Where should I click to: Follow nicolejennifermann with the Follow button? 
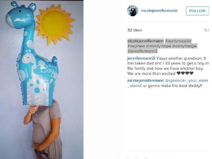pos(197,11)
